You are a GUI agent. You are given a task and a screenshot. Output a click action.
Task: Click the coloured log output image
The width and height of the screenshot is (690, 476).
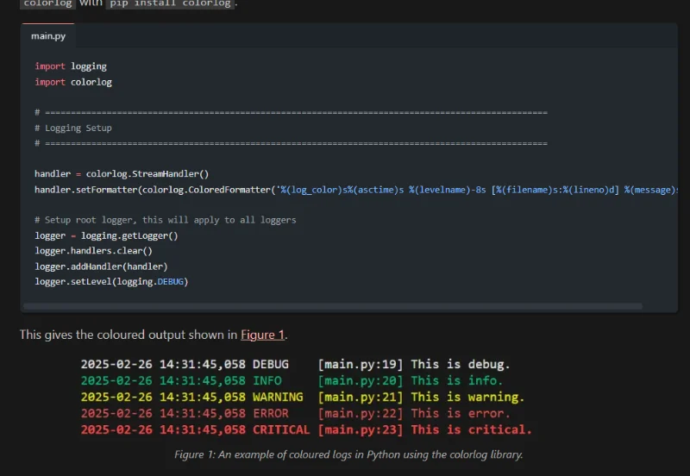pos(306,397)
